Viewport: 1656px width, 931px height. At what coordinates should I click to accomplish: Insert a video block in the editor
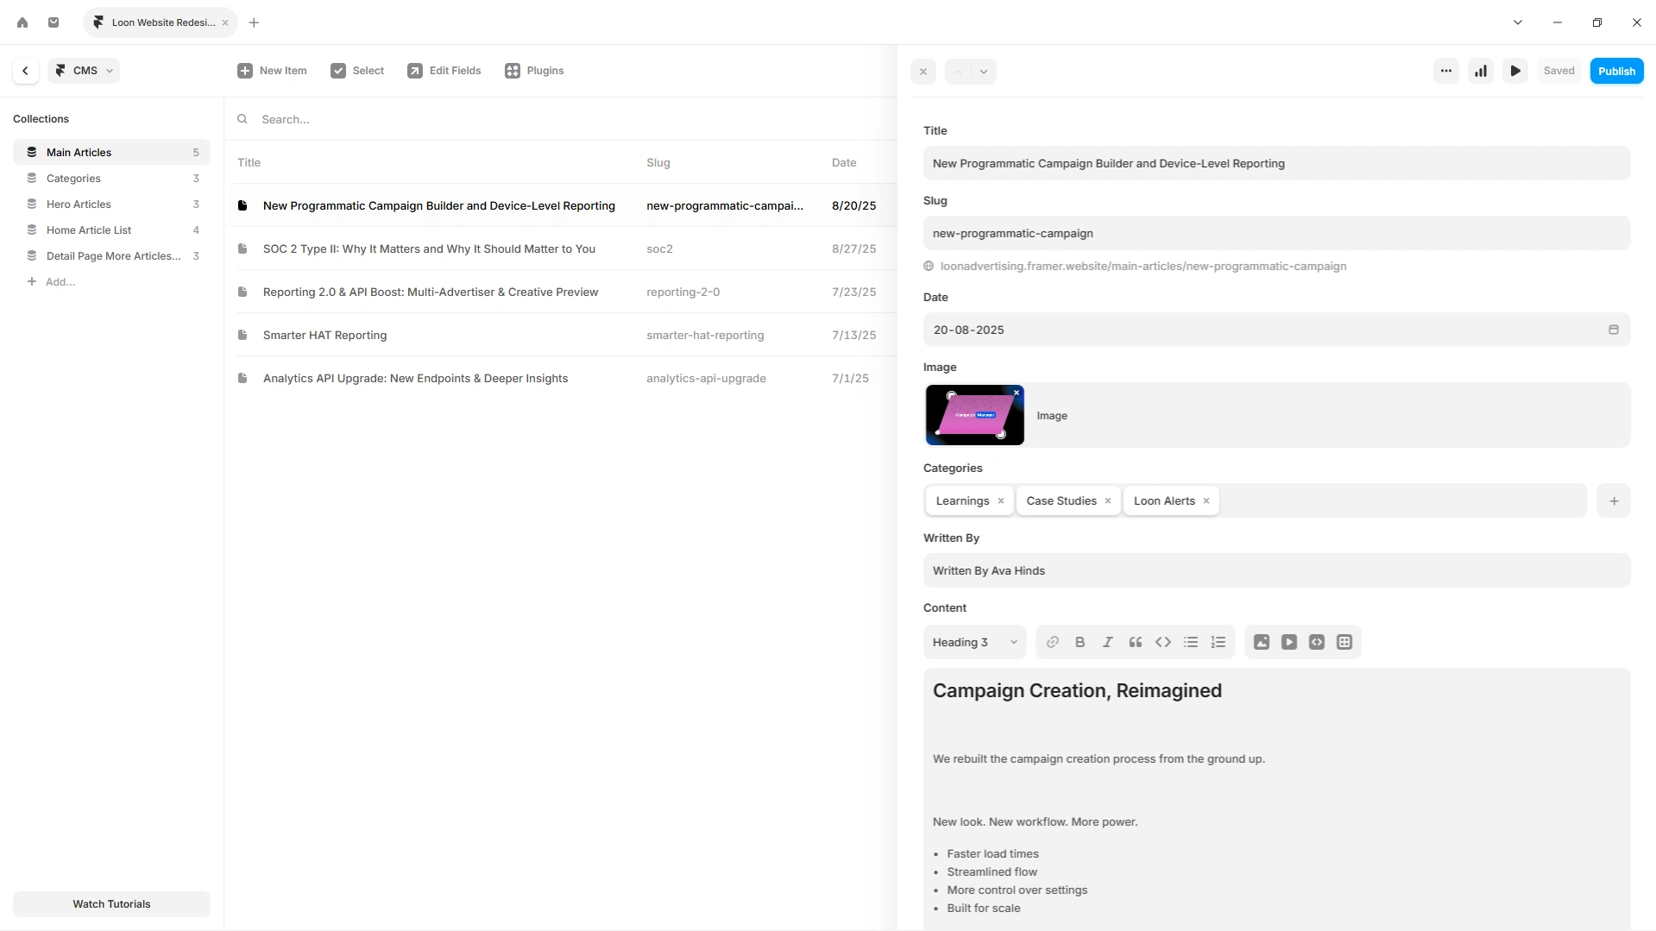1288,642
